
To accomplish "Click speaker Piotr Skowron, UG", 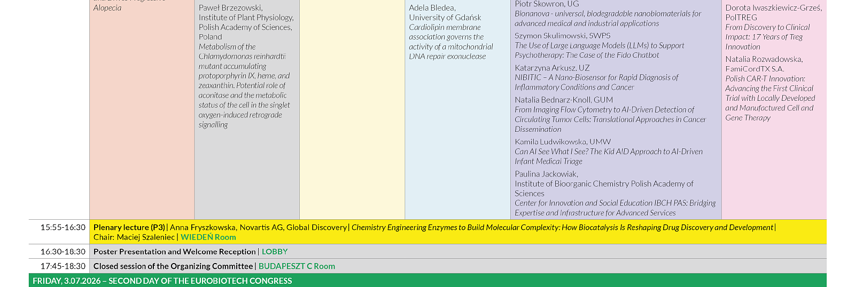I will pyautogui.click(x=547, y=4).
